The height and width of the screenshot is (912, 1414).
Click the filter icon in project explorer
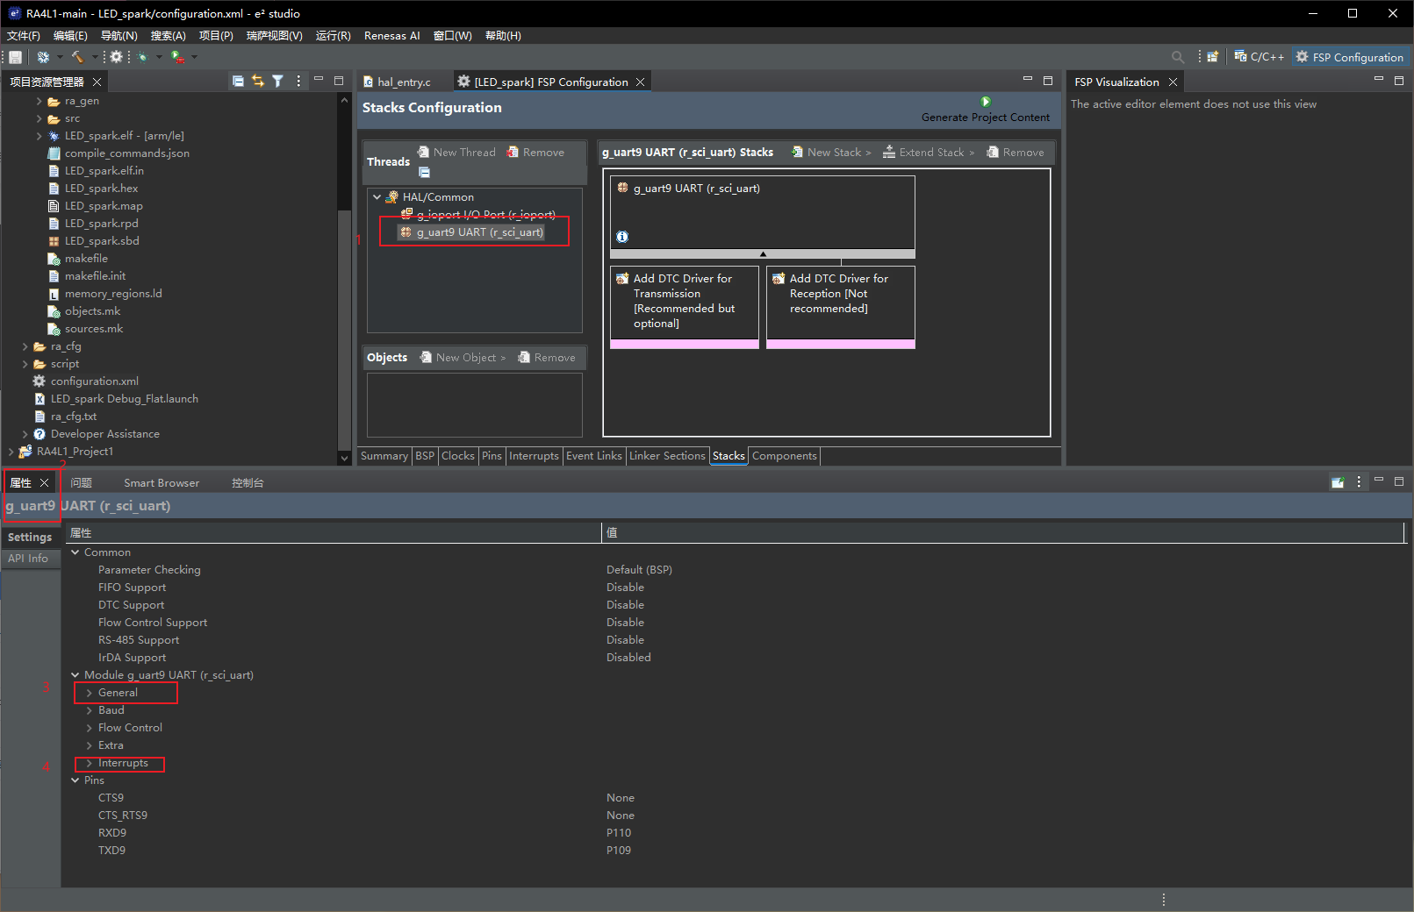(x=277, y=82)
